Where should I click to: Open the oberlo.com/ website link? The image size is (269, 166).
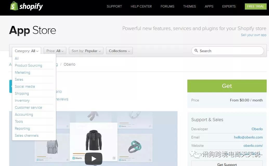(253, 146)
